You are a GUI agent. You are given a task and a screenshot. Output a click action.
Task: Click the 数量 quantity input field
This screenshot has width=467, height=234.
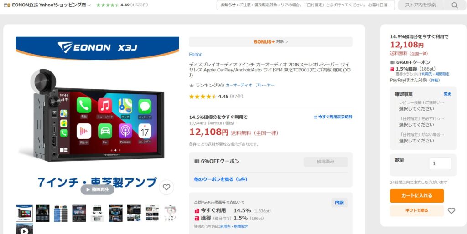pos(440,163)
